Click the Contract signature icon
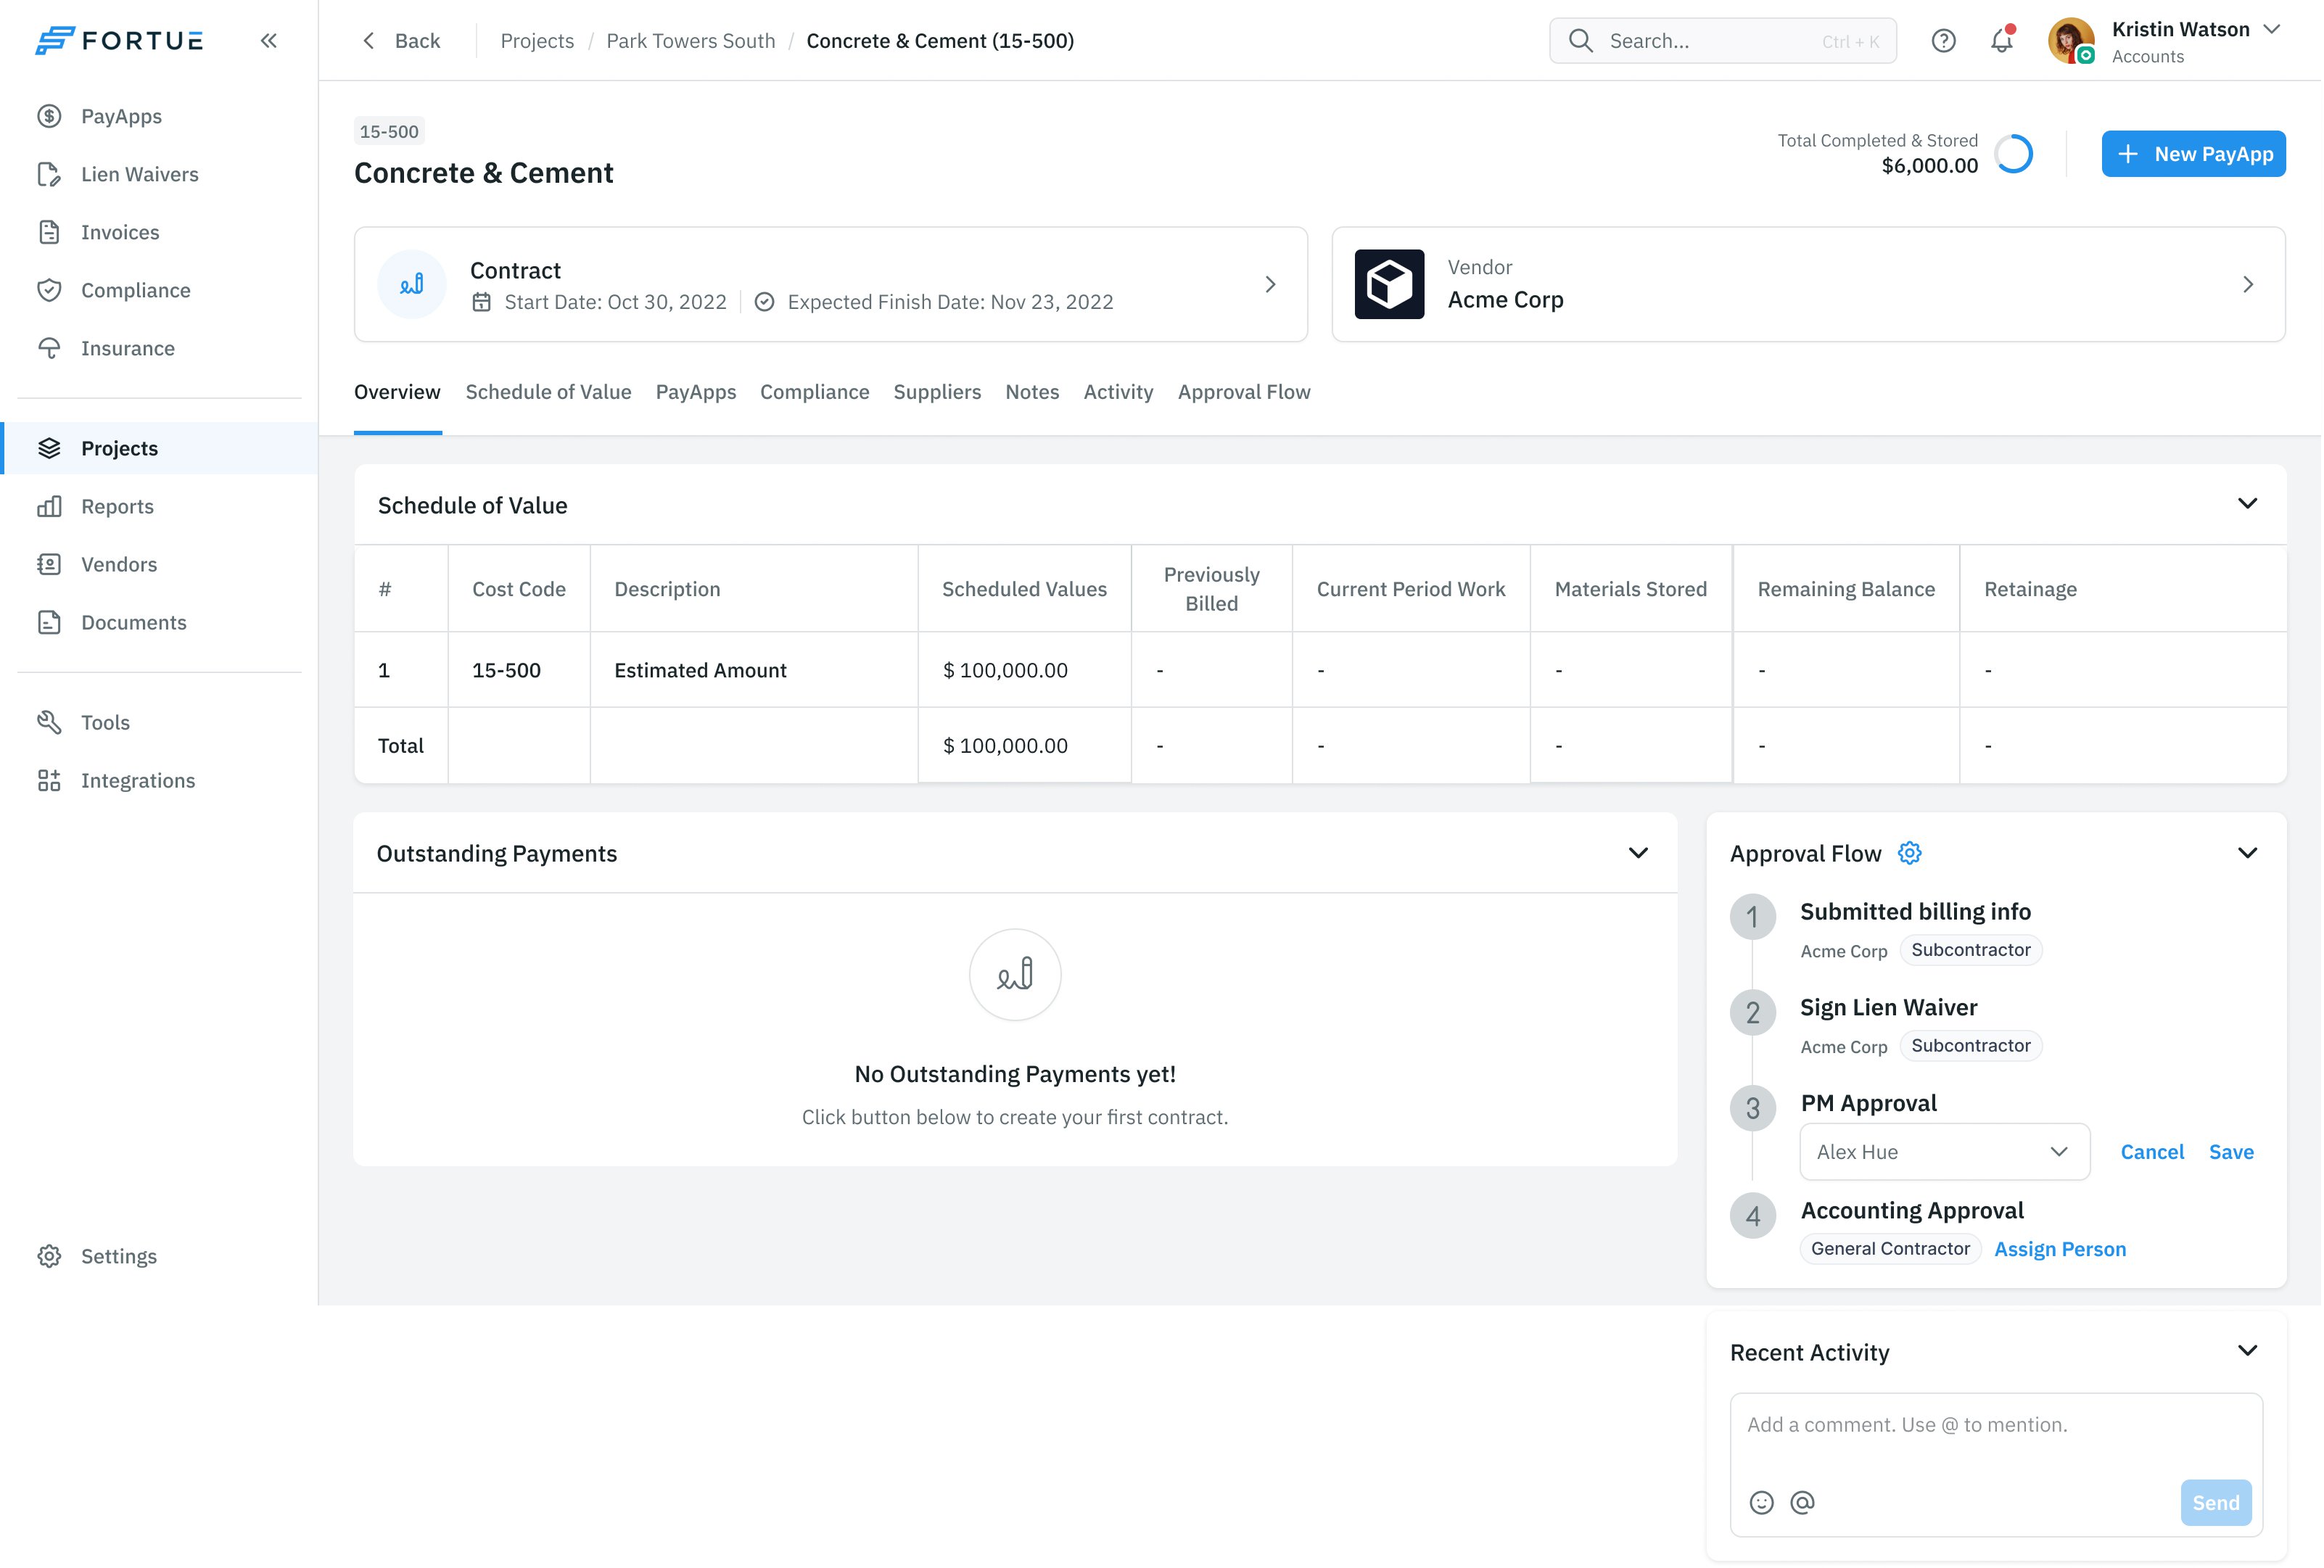Screen dimensions: 2324x1568 pyautogui.click(x=412, y=284)
